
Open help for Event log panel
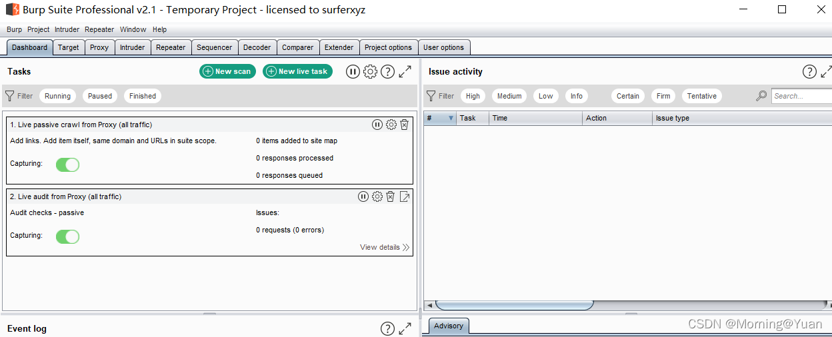click(x=387, y=329)
